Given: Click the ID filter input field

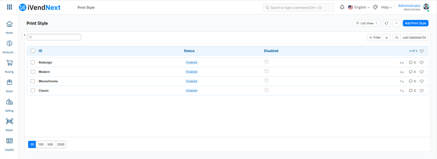Looking at the screenshot, I should (54, 37).
